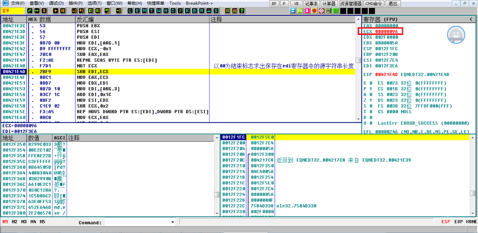This screenshot has width=478, height=233.
Task: Click the pink letter A plugin icon
Action: 307,10
